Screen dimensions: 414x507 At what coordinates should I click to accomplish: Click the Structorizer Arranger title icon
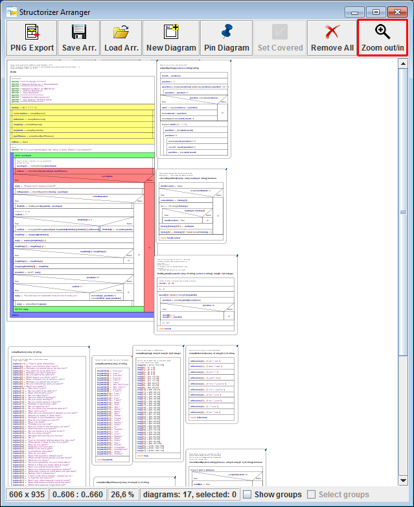point(11,12)
